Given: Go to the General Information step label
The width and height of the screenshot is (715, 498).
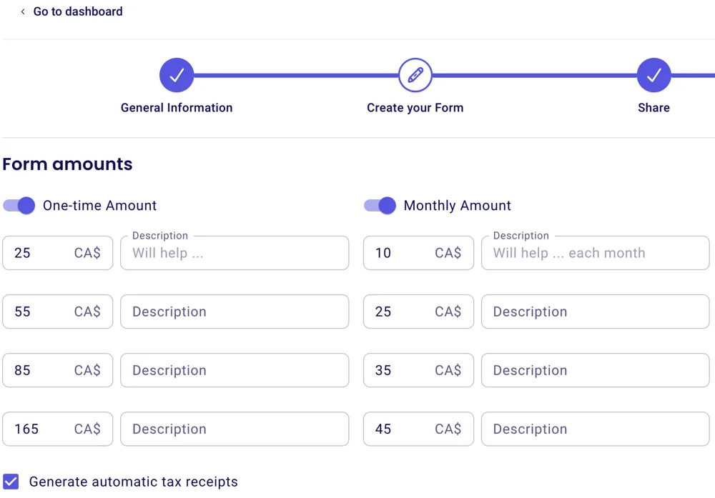Looking at the screenshot, I should pyautogui.click(x=177, y=107).
